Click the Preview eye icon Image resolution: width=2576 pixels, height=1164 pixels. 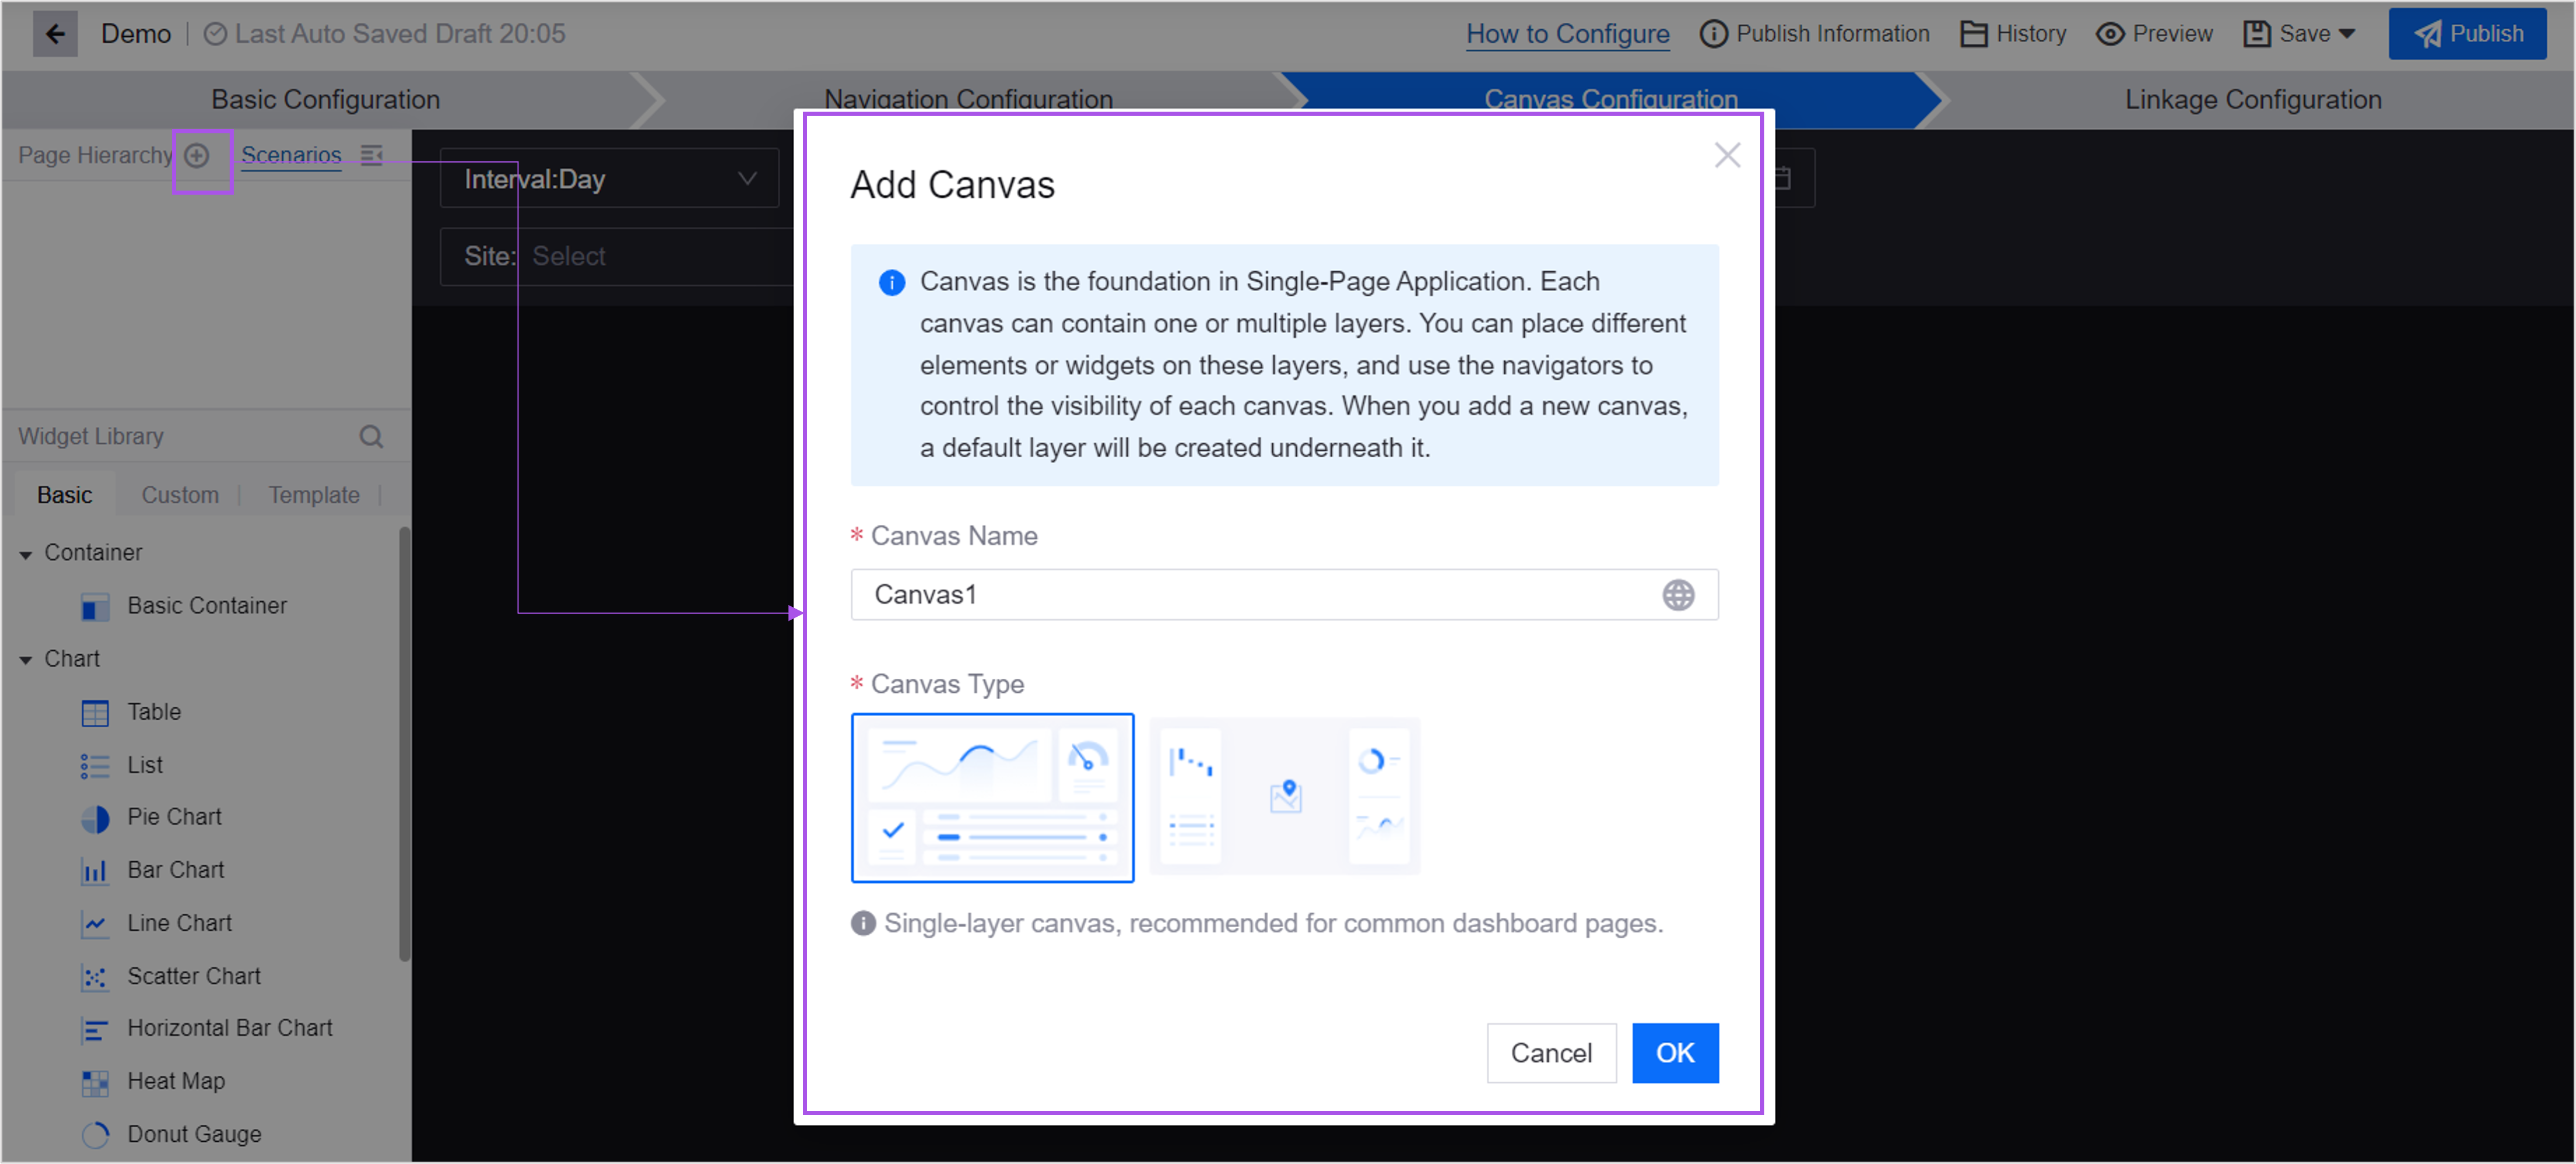click(2109, 34)
